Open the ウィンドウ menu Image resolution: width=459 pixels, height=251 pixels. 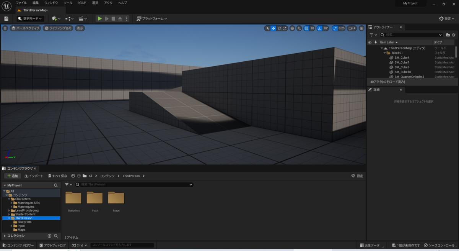tap(51, 3)
